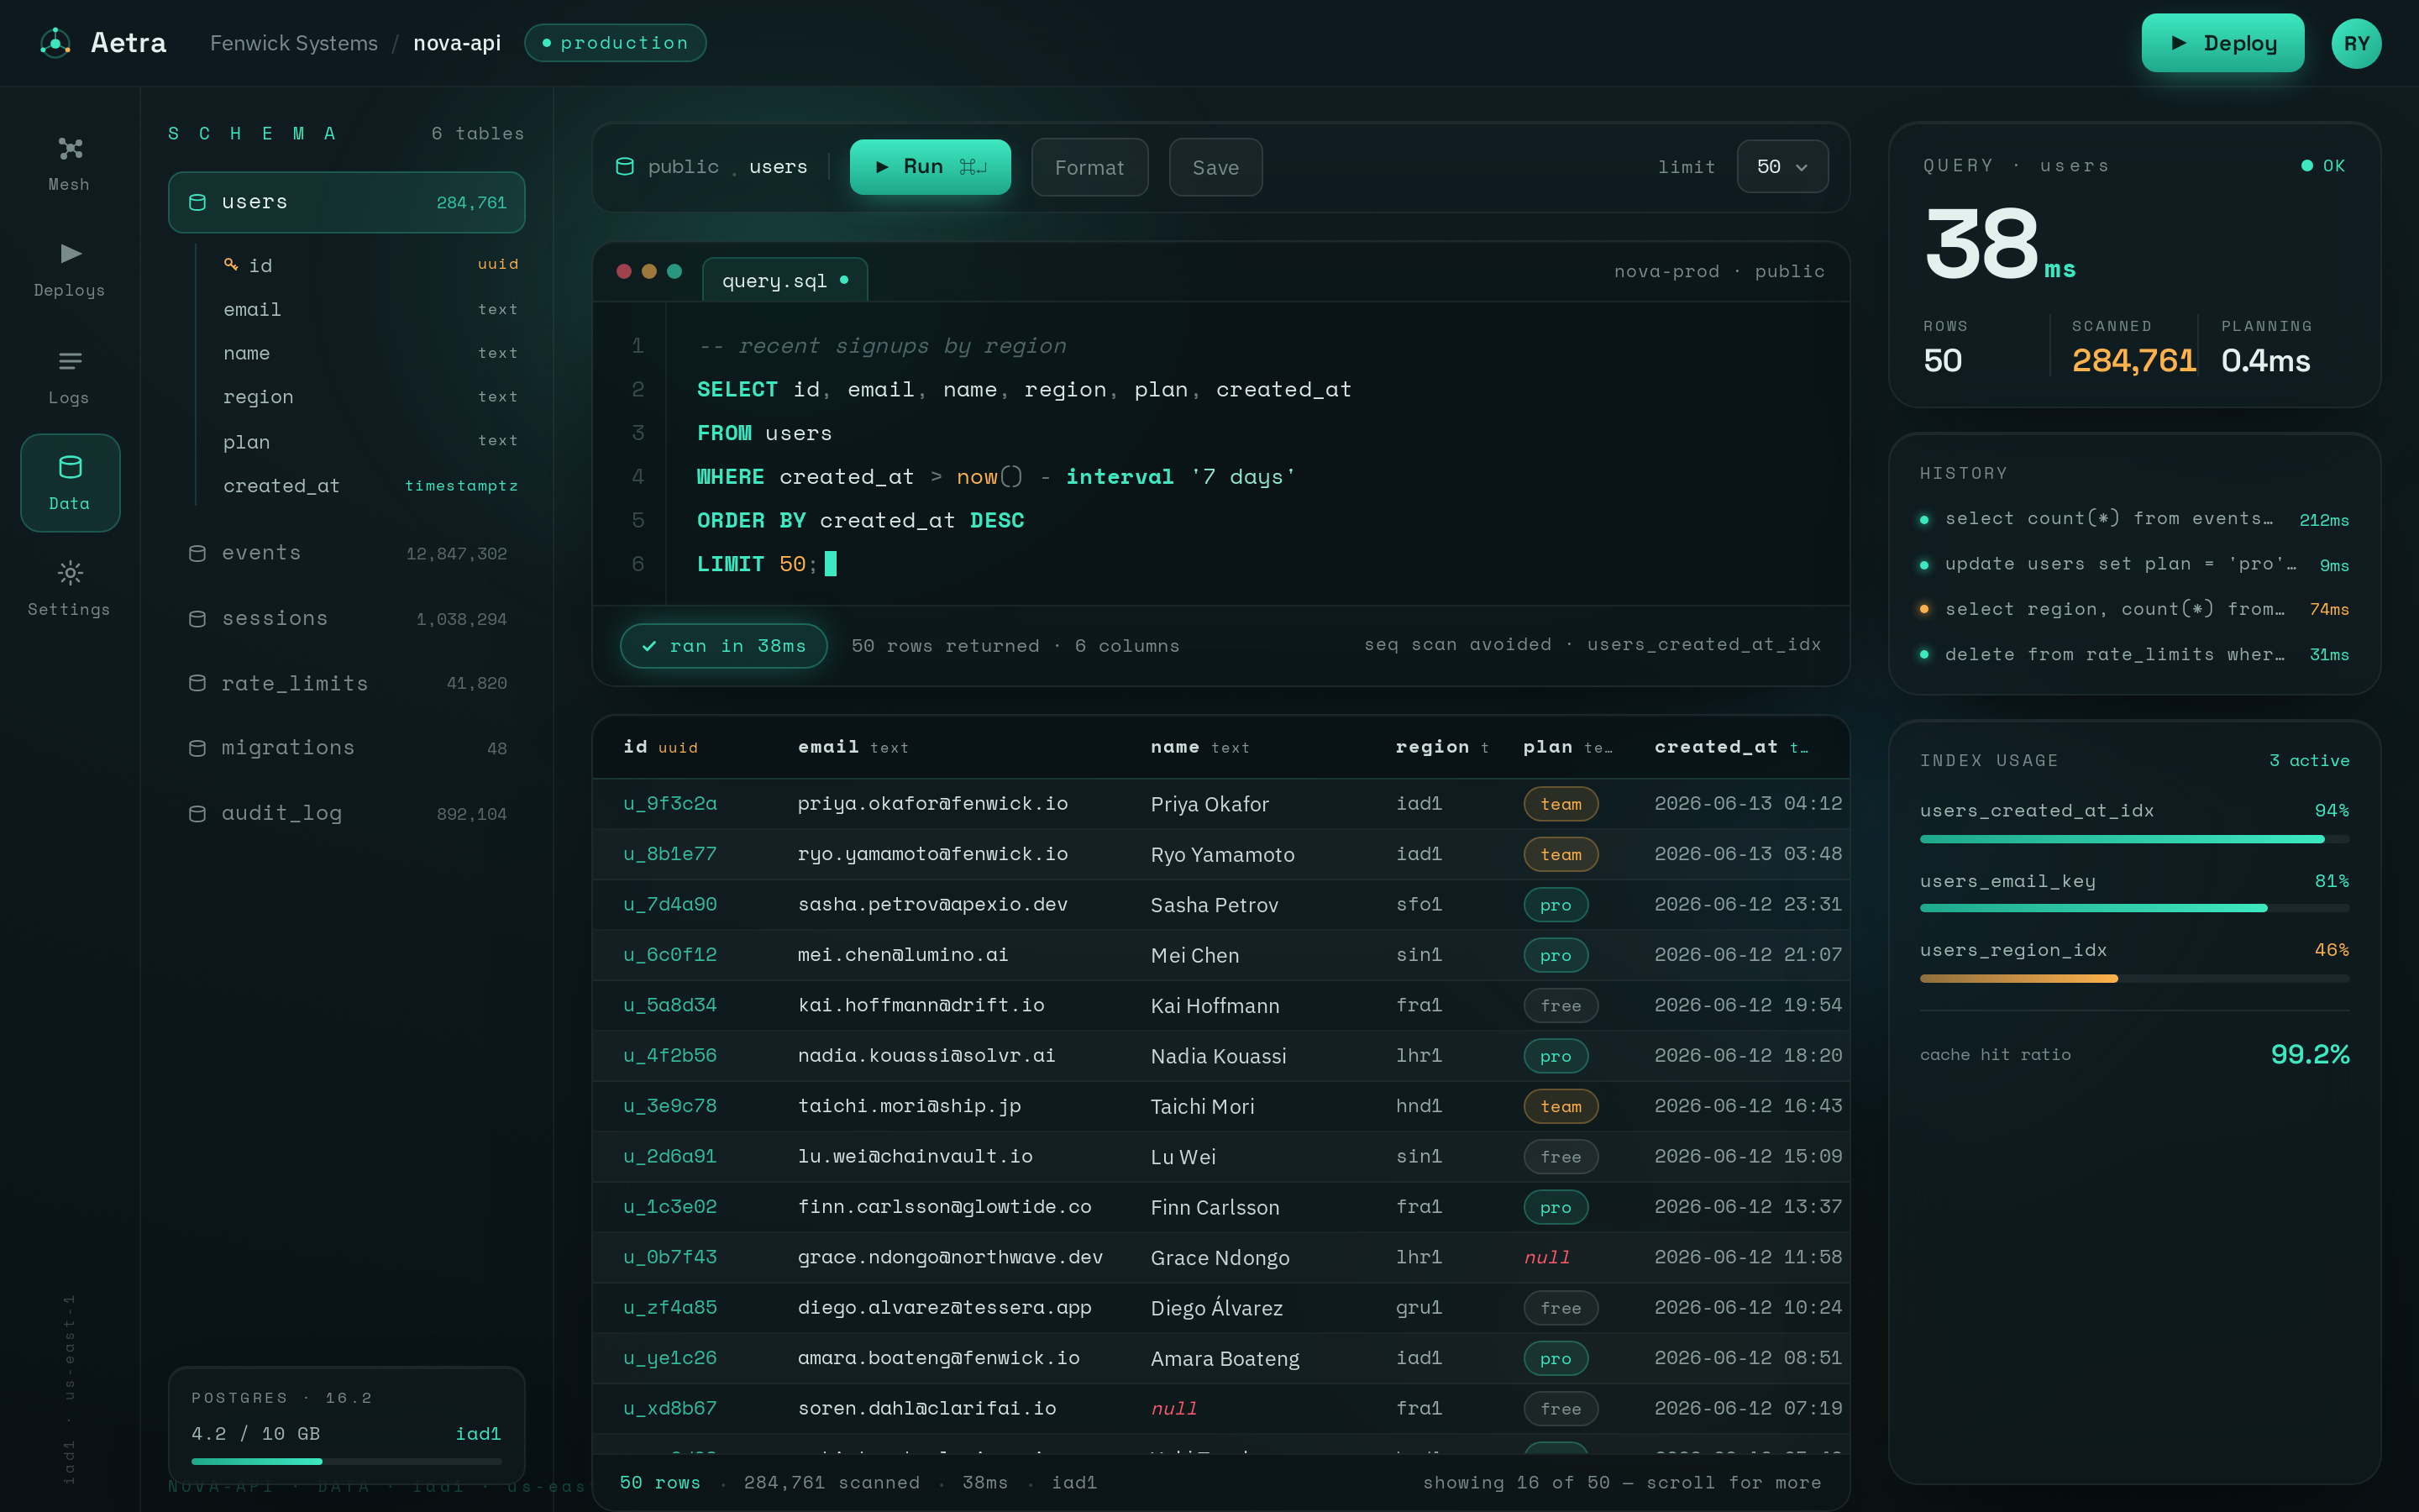Click the team badge in Ryo Yamamoto row
The image size is (2419, 1512).
pyautogui.click(x=1561, y=854)
